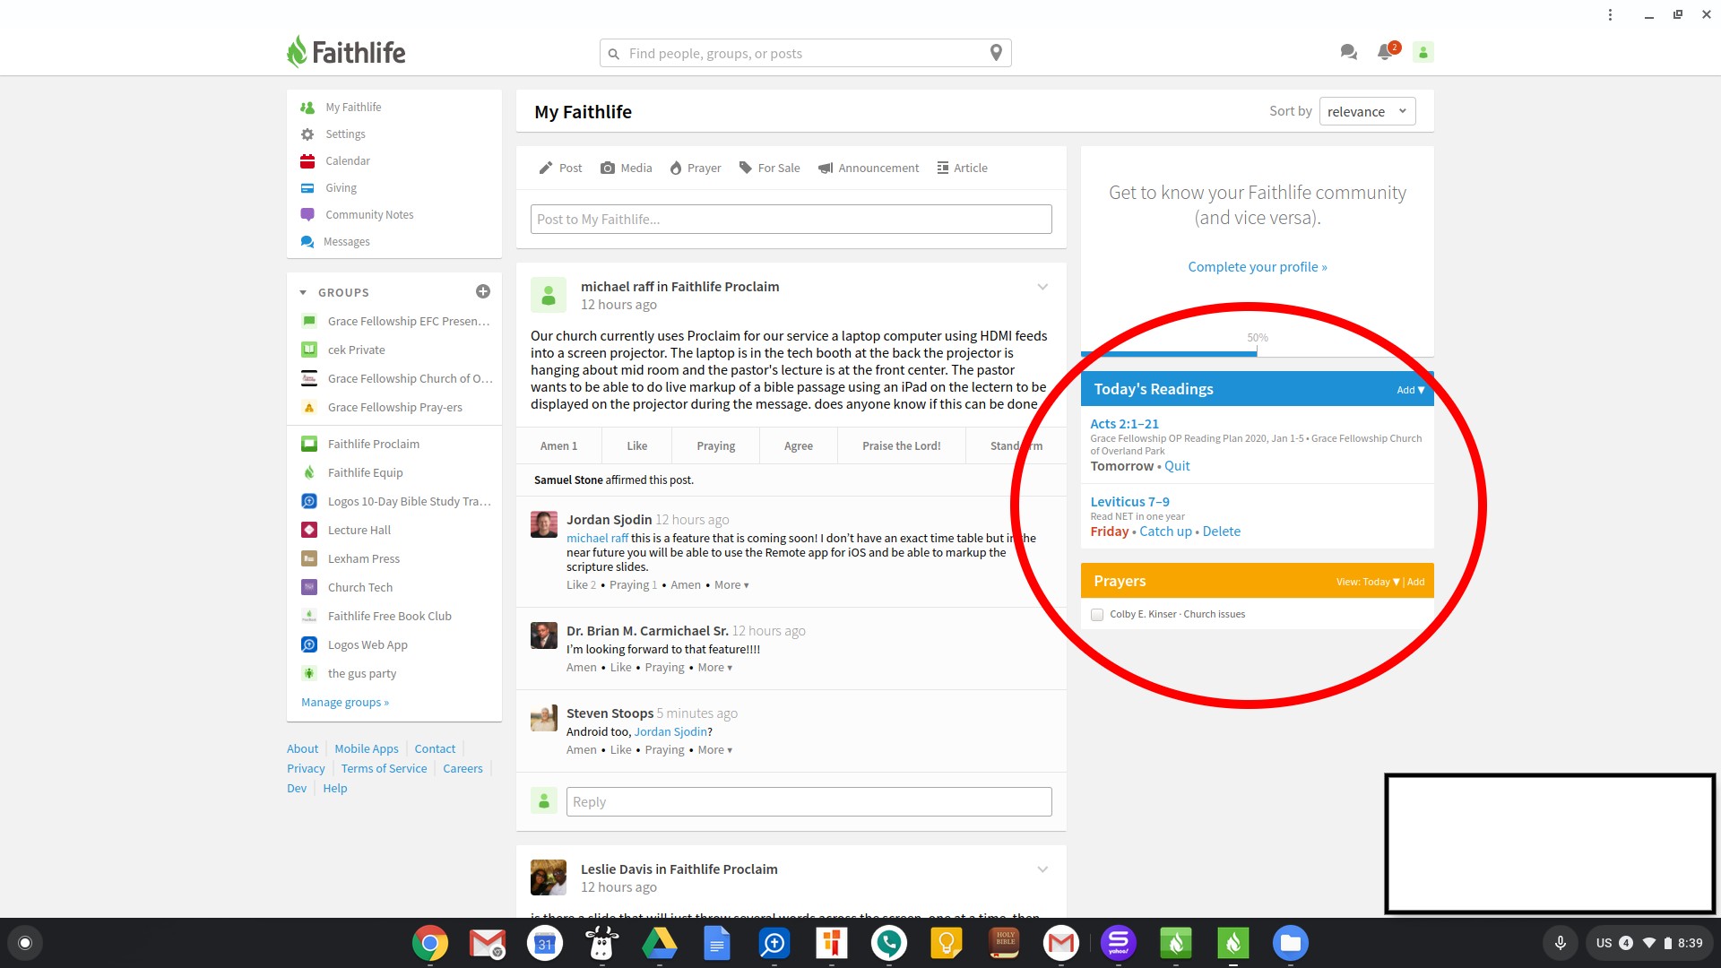Open Files app from the shelf
Viewport: 1721px width, 968px height.
(x=1291, y=943)
